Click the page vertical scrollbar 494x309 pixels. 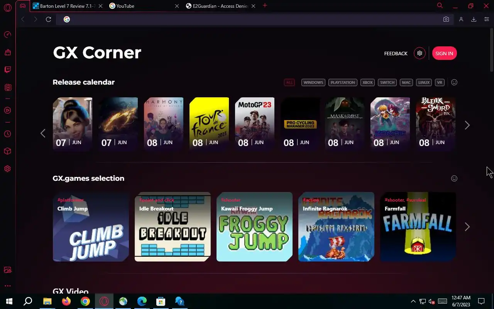click(x=491, y=50)
